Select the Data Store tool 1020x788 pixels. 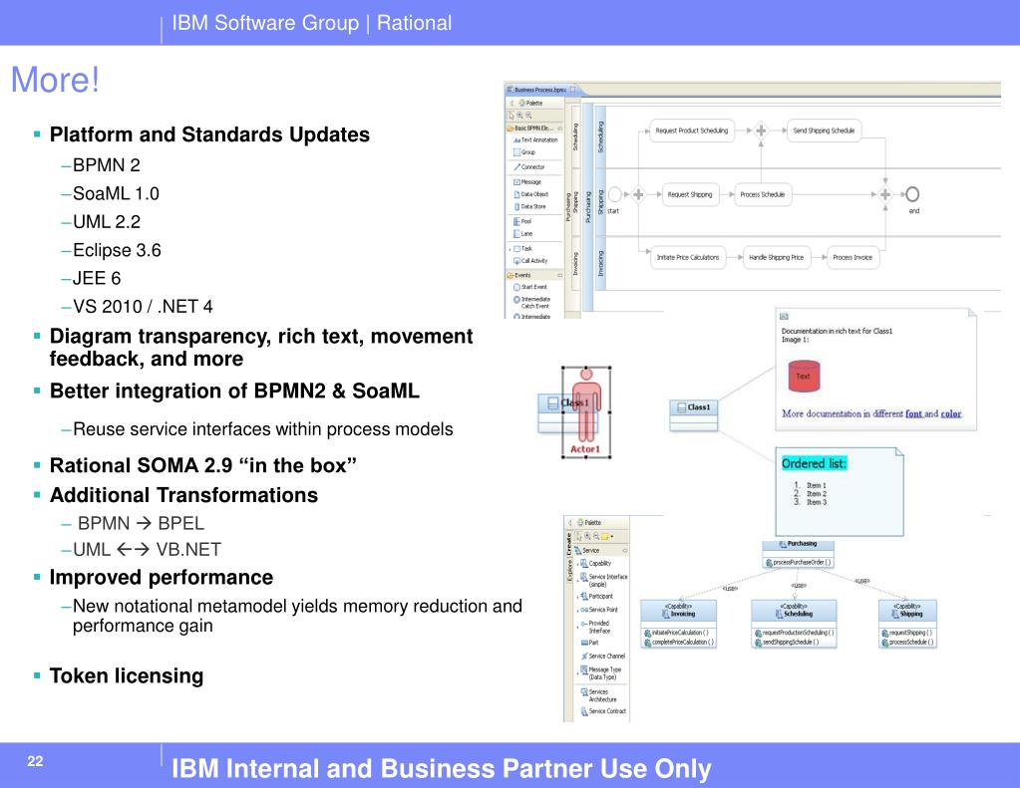click(x=529, y=207)
